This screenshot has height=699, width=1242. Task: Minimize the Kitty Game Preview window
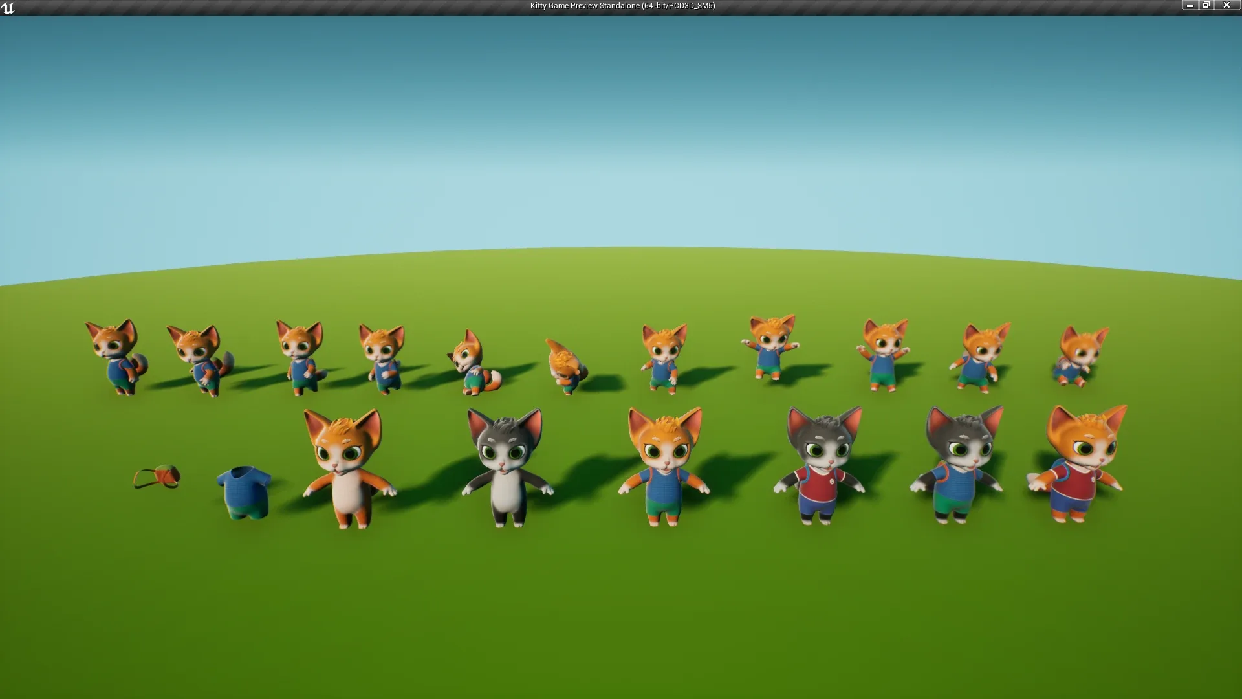click(1190, 5)
